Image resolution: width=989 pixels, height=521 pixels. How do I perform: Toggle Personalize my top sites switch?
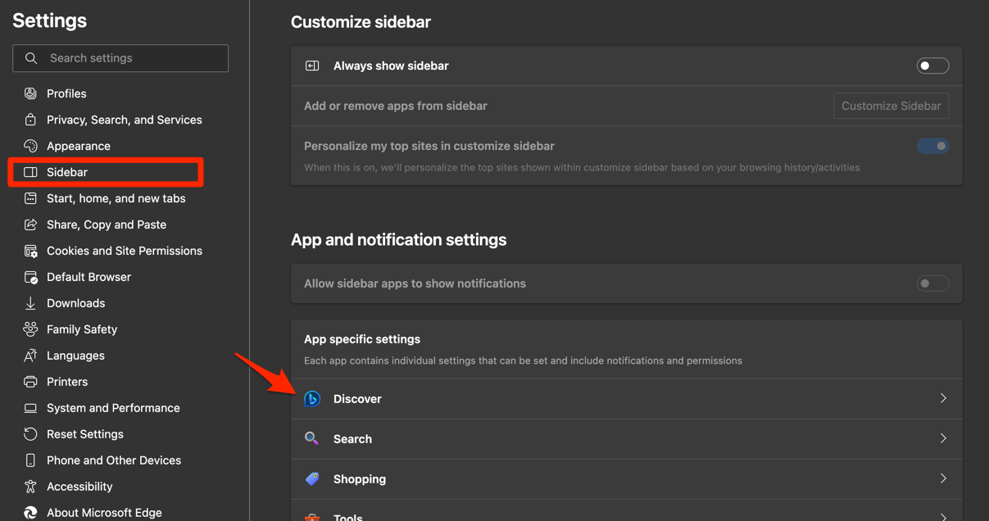932,146
